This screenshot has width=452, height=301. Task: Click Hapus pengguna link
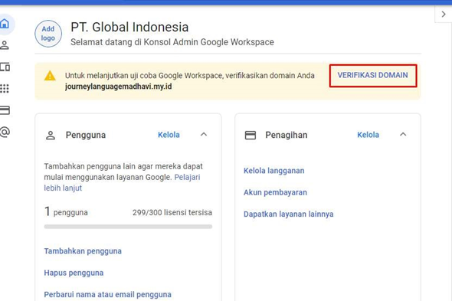(x=74, y=273)
